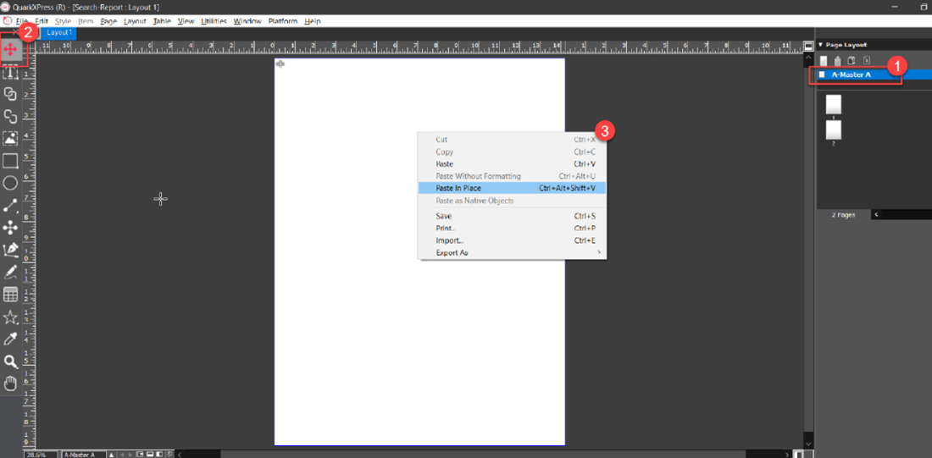Open the View menu

pyautogui.click(x=186, y=21)
